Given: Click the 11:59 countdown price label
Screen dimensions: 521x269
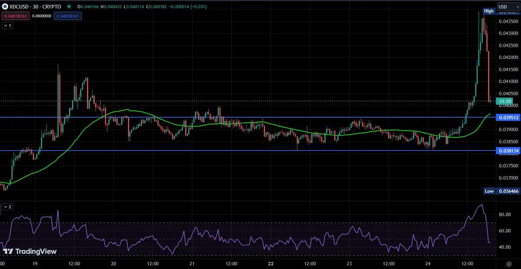Looking at the screenshot, I should tap(505, 101).
